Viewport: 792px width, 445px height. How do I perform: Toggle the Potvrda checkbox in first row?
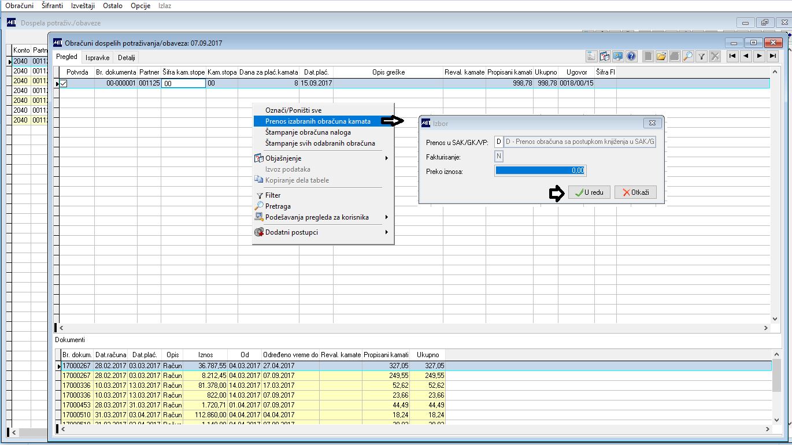point(64,83)
